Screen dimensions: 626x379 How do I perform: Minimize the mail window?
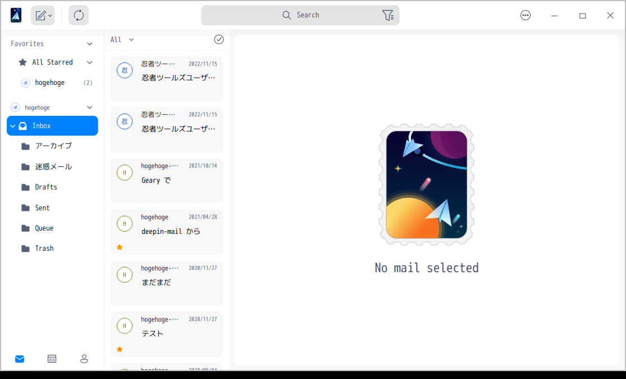pos(554,16)
